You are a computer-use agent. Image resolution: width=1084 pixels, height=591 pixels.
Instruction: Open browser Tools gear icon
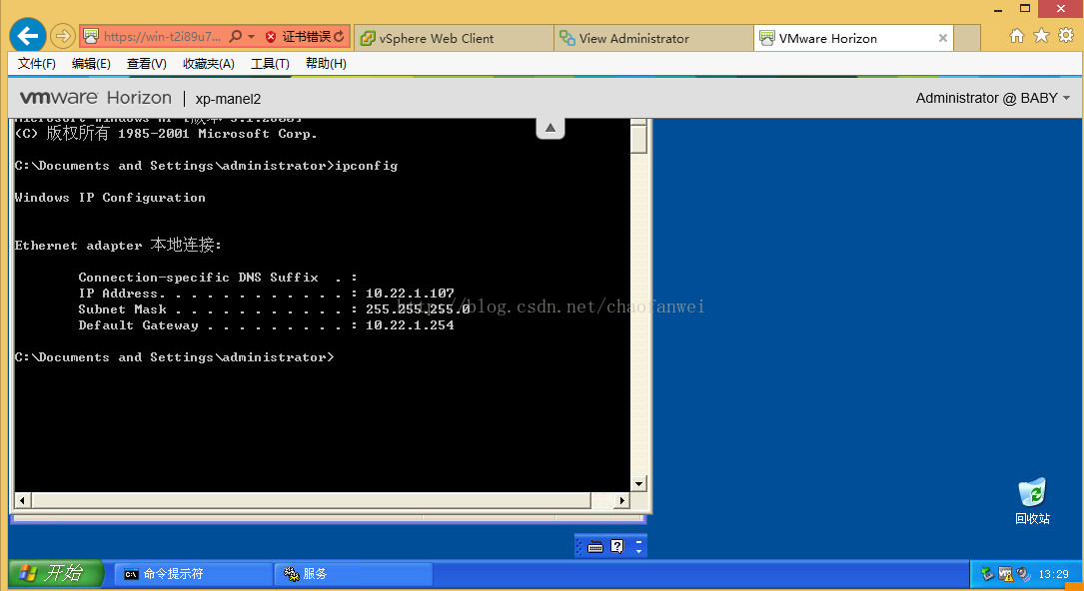[1066, 35]
